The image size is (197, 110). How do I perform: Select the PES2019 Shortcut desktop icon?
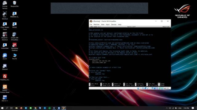5,36
